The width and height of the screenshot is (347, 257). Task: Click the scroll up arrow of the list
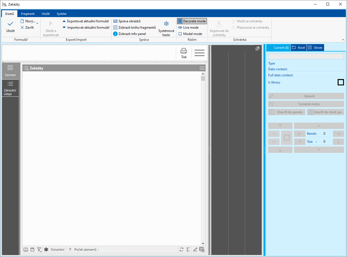point(203,74)
